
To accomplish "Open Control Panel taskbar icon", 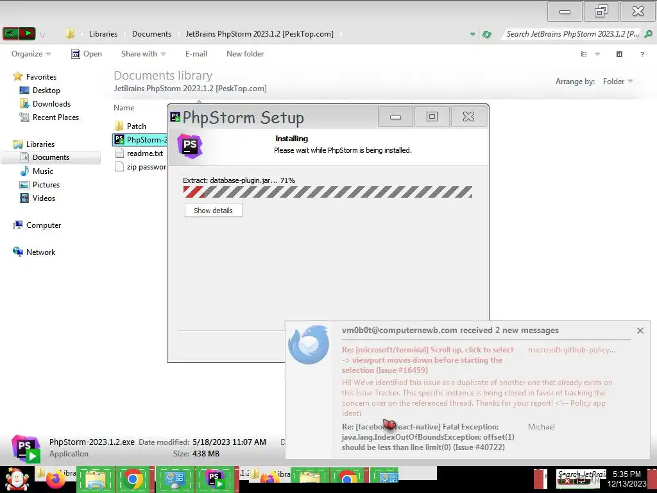I will click(x=175, y=479).
